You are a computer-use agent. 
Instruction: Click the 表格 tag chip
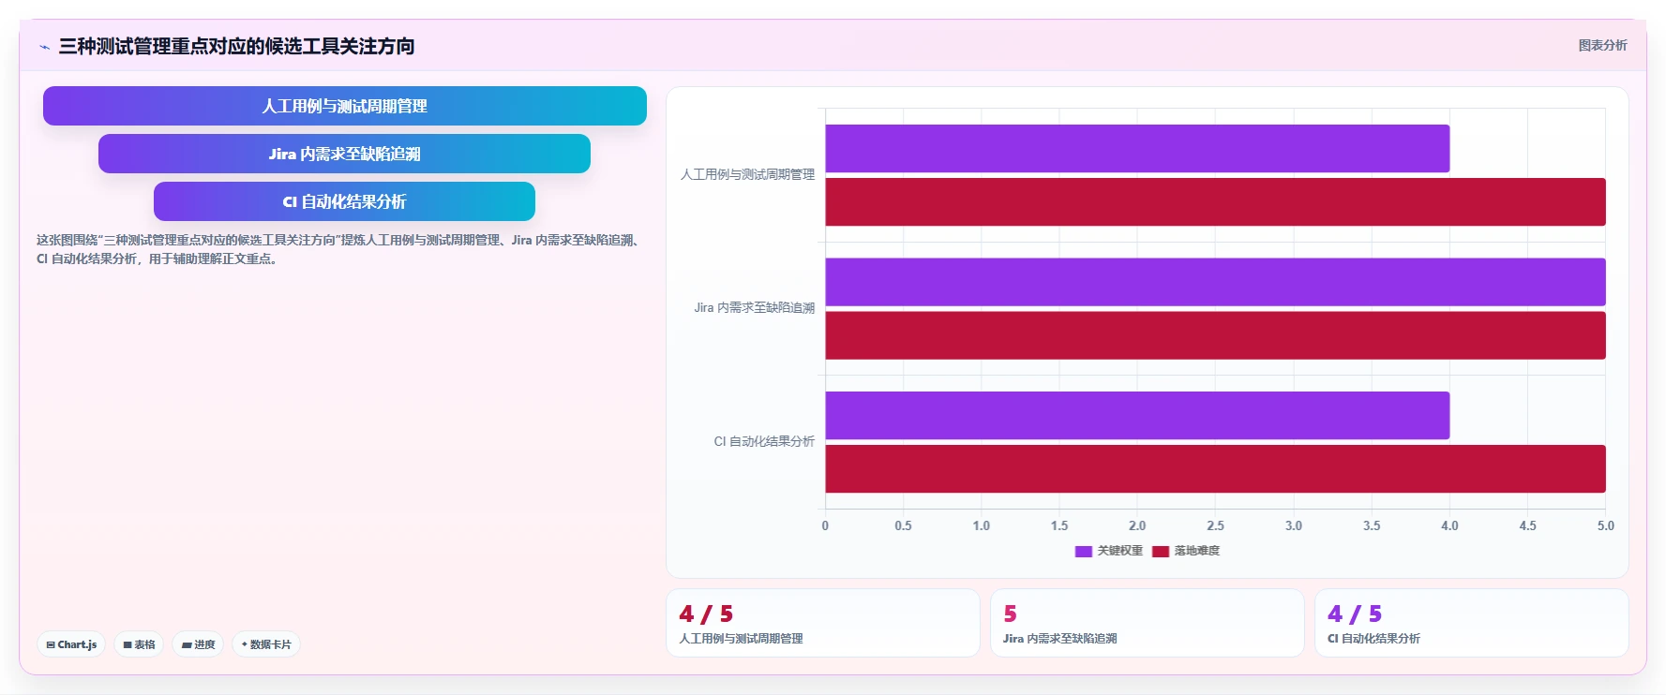[x=139, y=644]
